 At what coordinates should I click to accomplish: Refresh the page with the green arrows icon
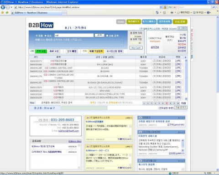[x=170, y=7]
